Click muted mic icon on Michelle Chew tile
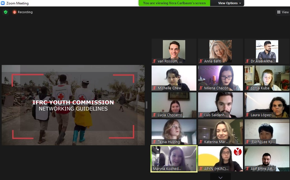The image size is (290, 180). 154,88
